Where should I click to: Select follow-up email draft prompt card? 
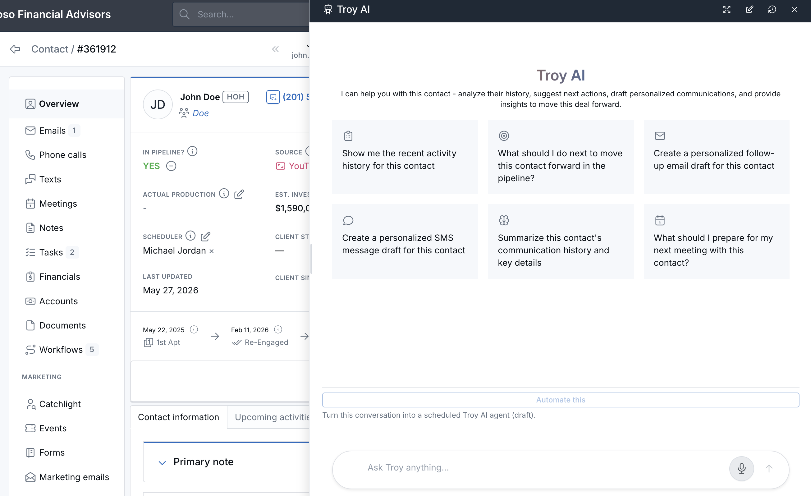click(716, 157)
